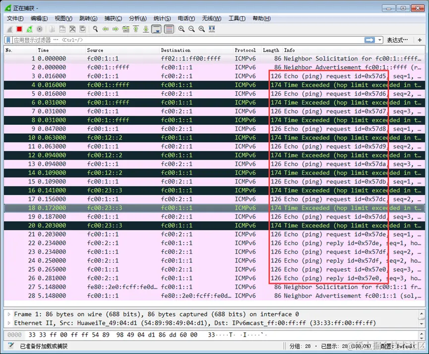Open capture options gear icon
Image resolution: width=429 pixels, height=354 pixels.
(x=39, y=29)
